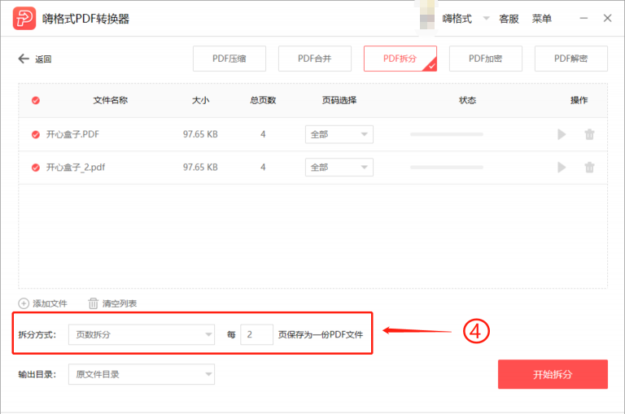Click the 返回 text link

43,59
